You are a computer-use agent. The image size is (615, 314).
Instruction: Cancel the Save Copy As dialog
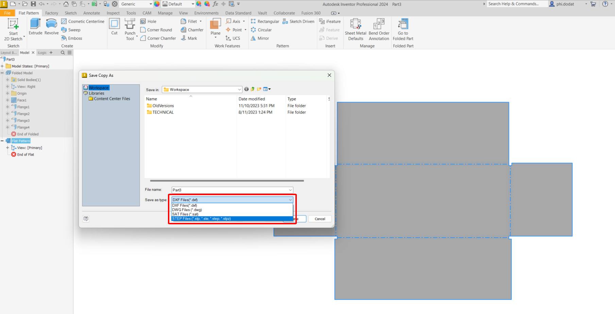(320, 219)
